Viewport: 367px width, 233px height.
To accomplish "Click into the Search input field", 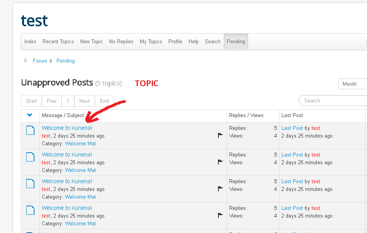I will (x=333, y=101).
